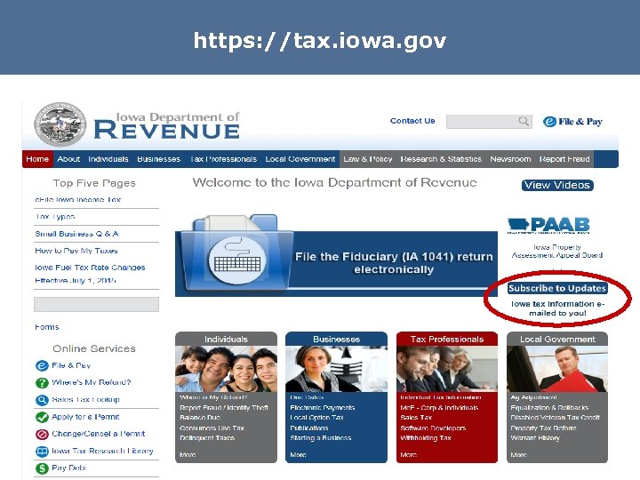Open the Delinquent Taxes link

click(x=207, y=438)
